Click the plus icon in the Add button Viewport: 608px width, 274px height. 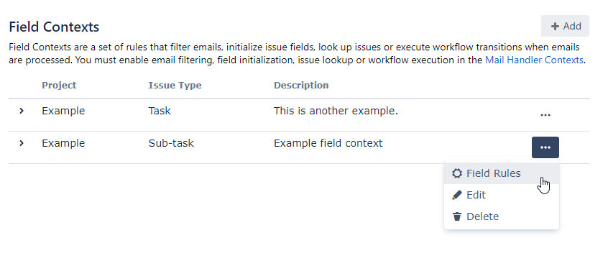[555, 27]
